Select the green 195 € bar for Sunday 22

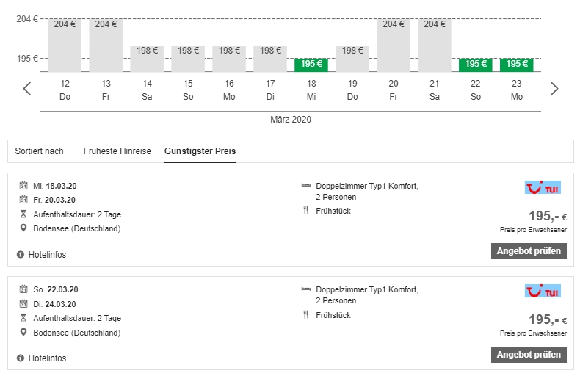pos(476,65)
